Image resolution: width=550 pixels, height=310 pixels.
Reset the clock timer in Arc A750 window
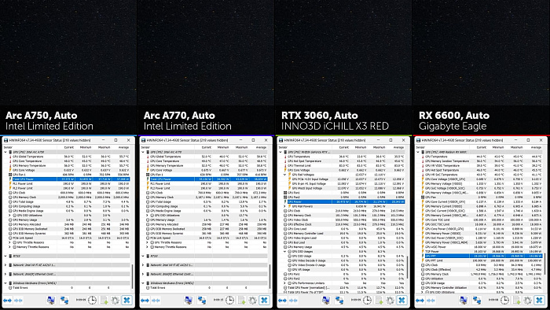[x=92, y=301]
